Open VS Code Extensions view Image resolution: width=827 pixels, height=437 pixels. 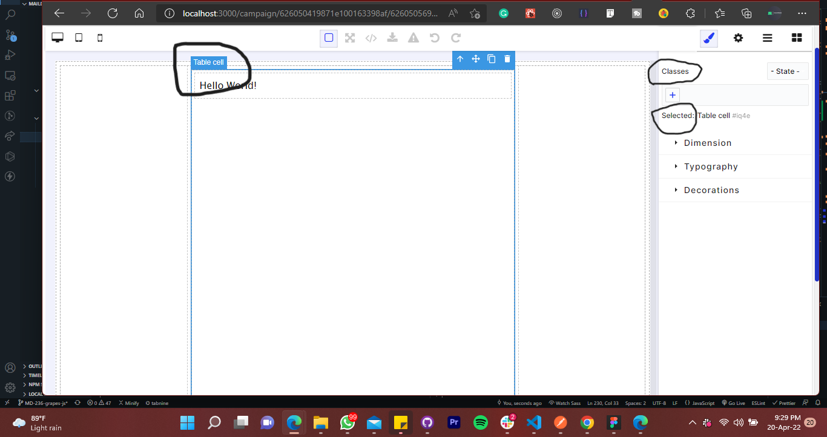click(x=10, y=96)
